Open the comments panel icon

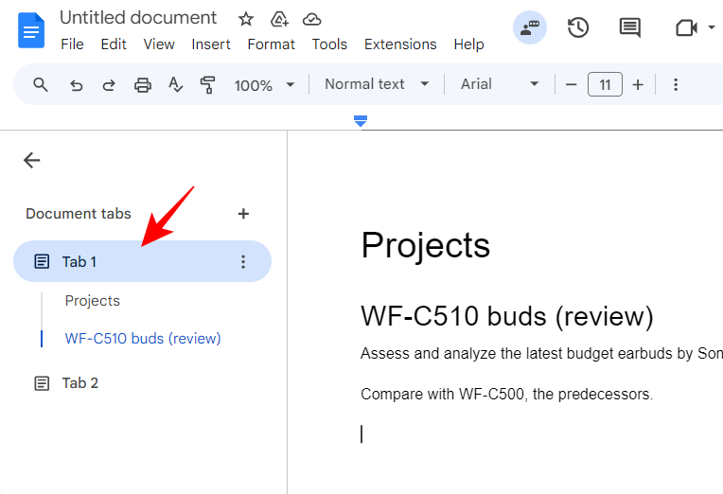coord(629,27)
